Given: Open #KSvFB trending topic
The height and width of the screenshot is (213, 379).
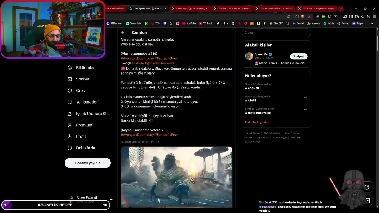Looking at the screenshot, I should point(251,101).
